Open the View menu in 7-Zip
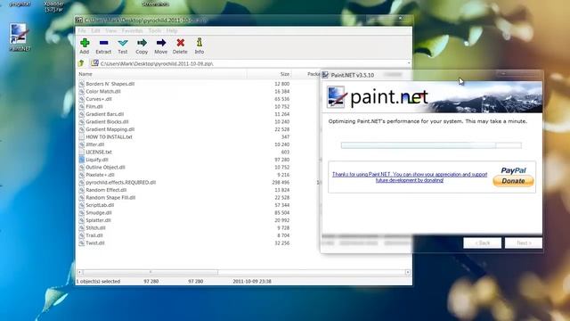570x321 pixels. (110, 31)
